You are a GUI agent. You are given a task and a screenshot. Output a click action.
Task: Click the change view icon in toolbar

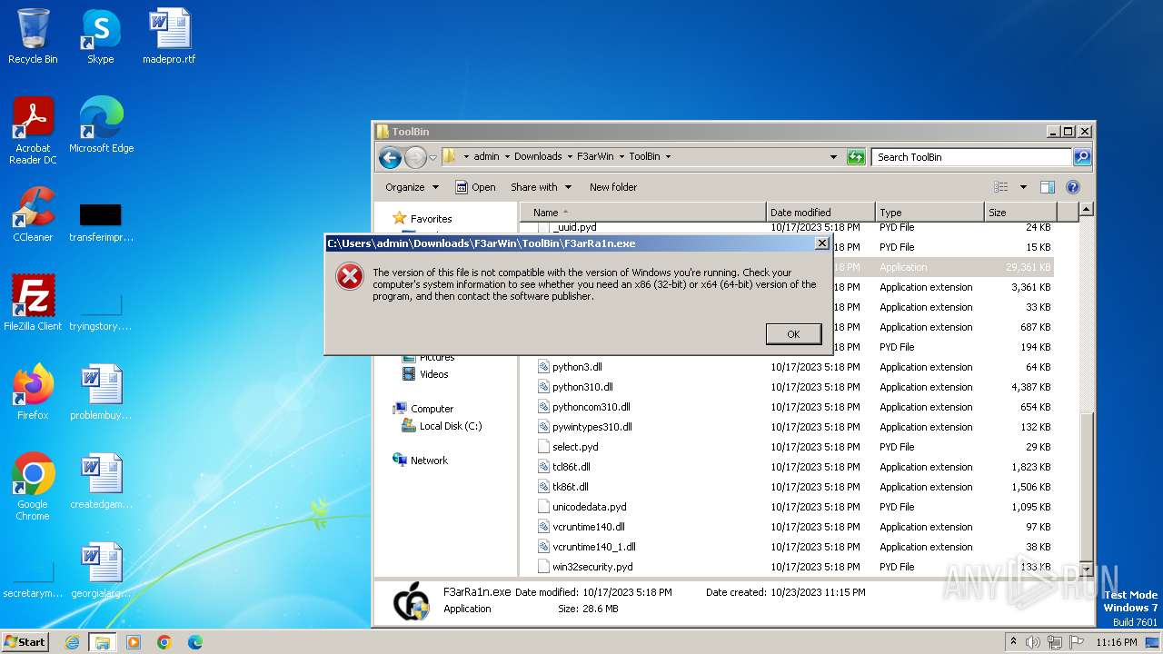1001,187
